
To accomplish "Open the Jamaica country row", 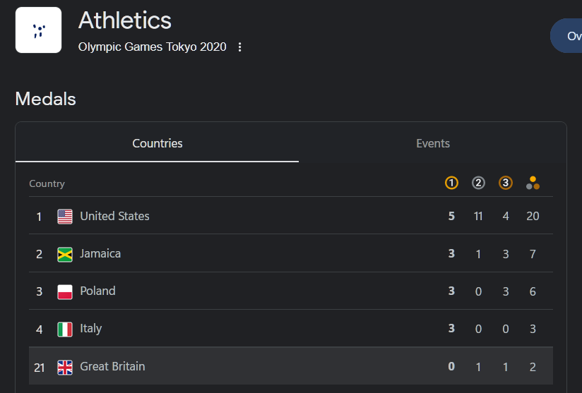I will (291, 253).
